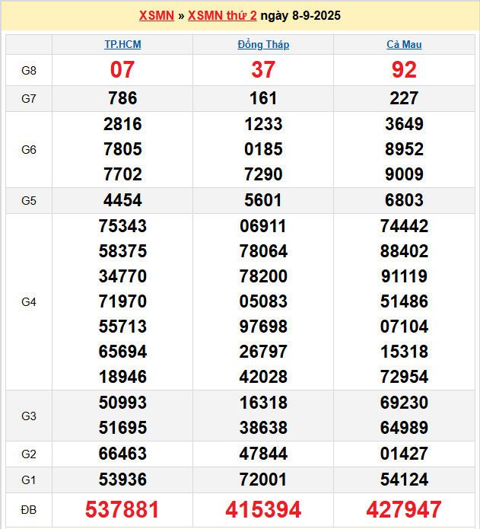Click the G3 number 50993

point(122,403)
